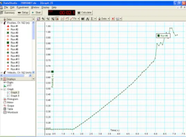The width and height of the screenshot is (186, 137).
Task: Activate the Zoom Select tool
Action: pos(53,19)
